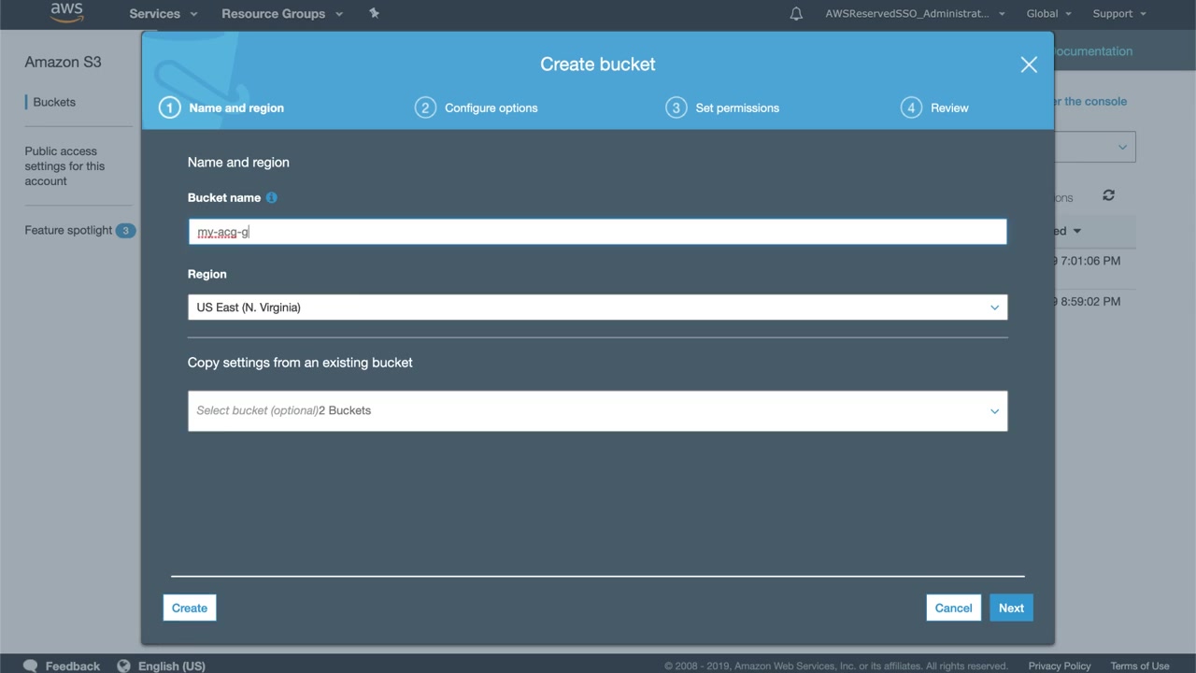This screenshot has width=1196, height=673.
Task: Open the notifications bell
Action: (796, 14)
